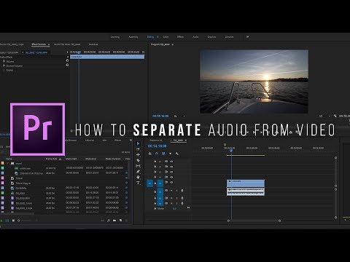Click the New Item icon in Project panel
The width and height of the screenshot is (350, 262).
point(120,221)
